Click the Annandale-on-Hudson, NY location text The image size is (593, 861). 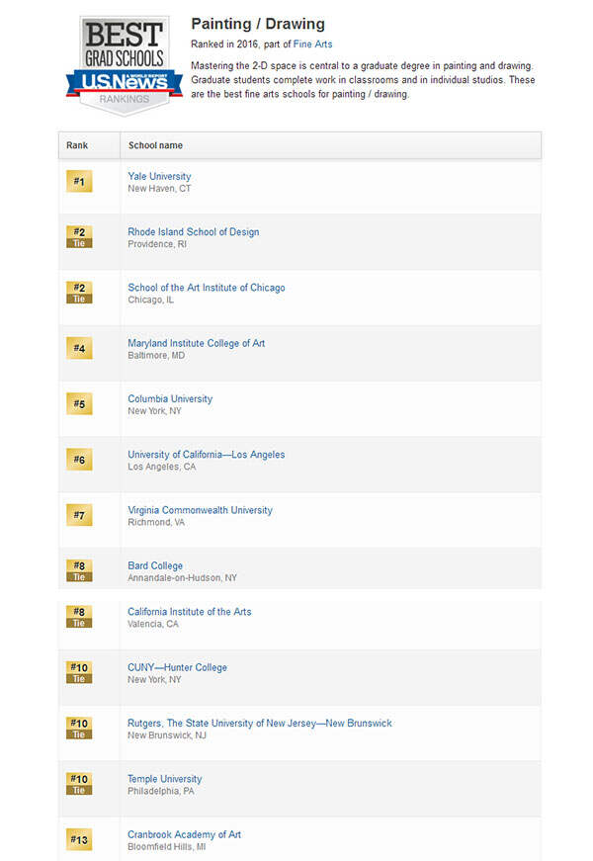(182, 577)
